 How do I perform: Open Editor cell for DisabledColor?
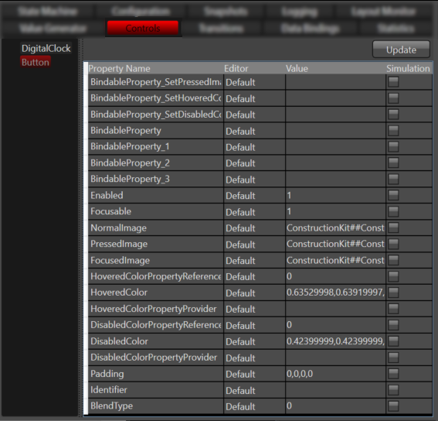coord(254,341)
